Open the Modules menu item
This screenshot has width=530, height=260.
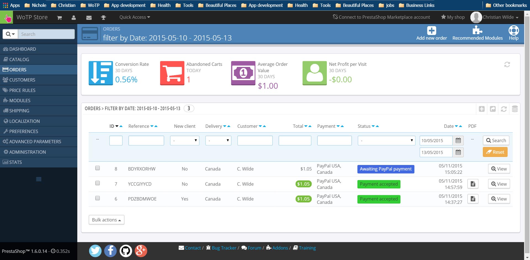39,101
